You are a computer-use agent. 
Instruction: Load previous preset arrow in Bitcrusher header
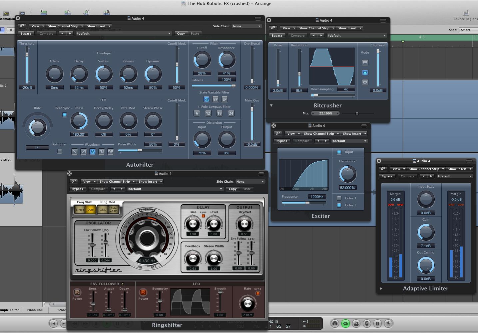[x=313, y=35]
